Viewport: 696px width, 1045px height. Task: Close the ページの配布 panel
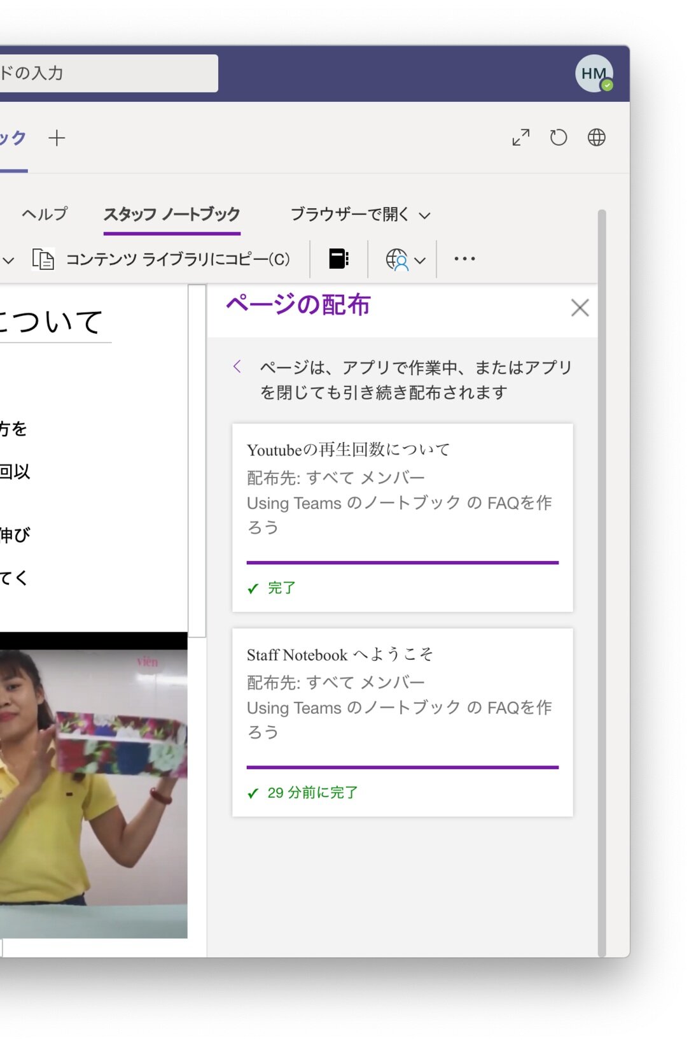click(580, 308)
